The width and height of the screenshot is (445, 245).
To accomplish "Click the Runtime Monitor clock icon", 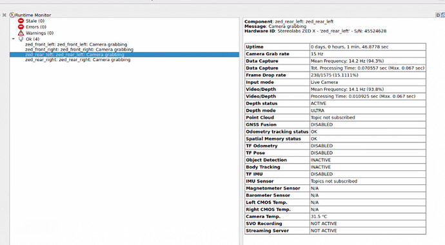I will [x=12, y=15].
